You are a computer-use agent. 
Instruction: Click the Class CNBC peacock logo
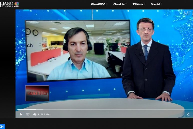[x=17, y=4]
